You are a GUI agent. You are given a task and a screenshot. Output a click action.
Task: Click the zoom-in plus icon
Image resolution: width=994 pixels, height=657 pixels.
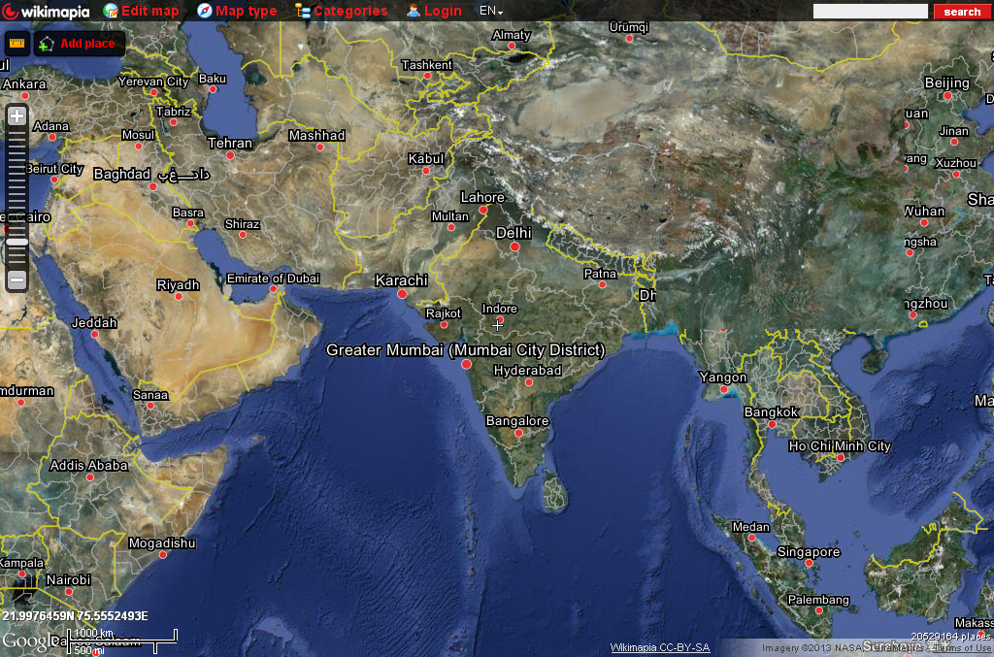(x=16, y=115)
